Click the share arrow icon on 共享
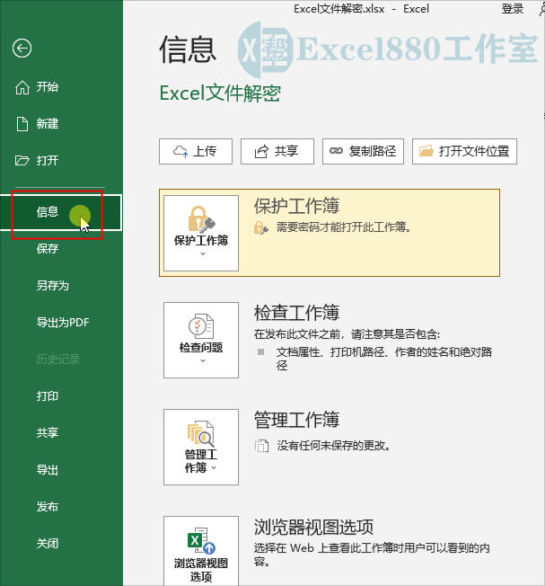This screenshot has width=545, height=586. 261,151
